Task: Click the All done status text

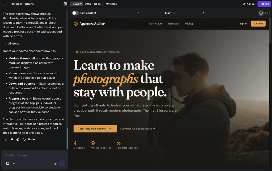Action: [x=14, y=43]
